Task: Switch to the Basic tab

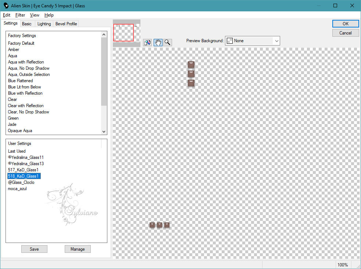Action: [27, 24]
